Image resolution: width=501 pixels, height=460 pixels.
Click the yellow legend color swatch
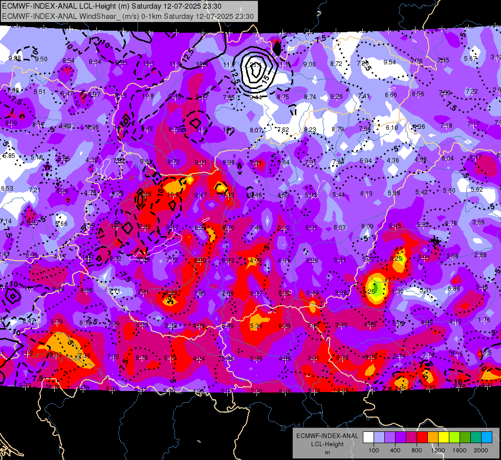pos(444,438)
